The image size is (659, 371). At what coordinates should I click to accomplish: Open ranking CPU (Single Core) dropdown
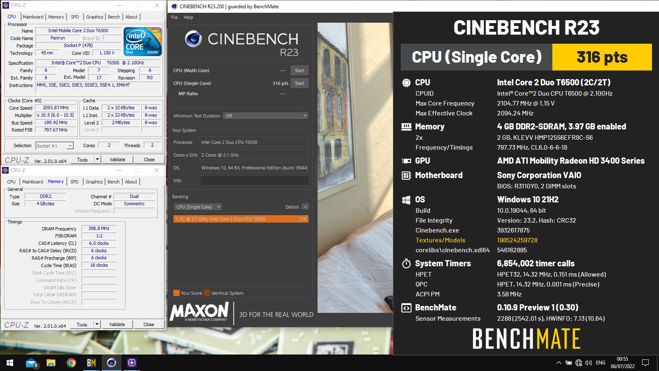[x=198, y=207]
